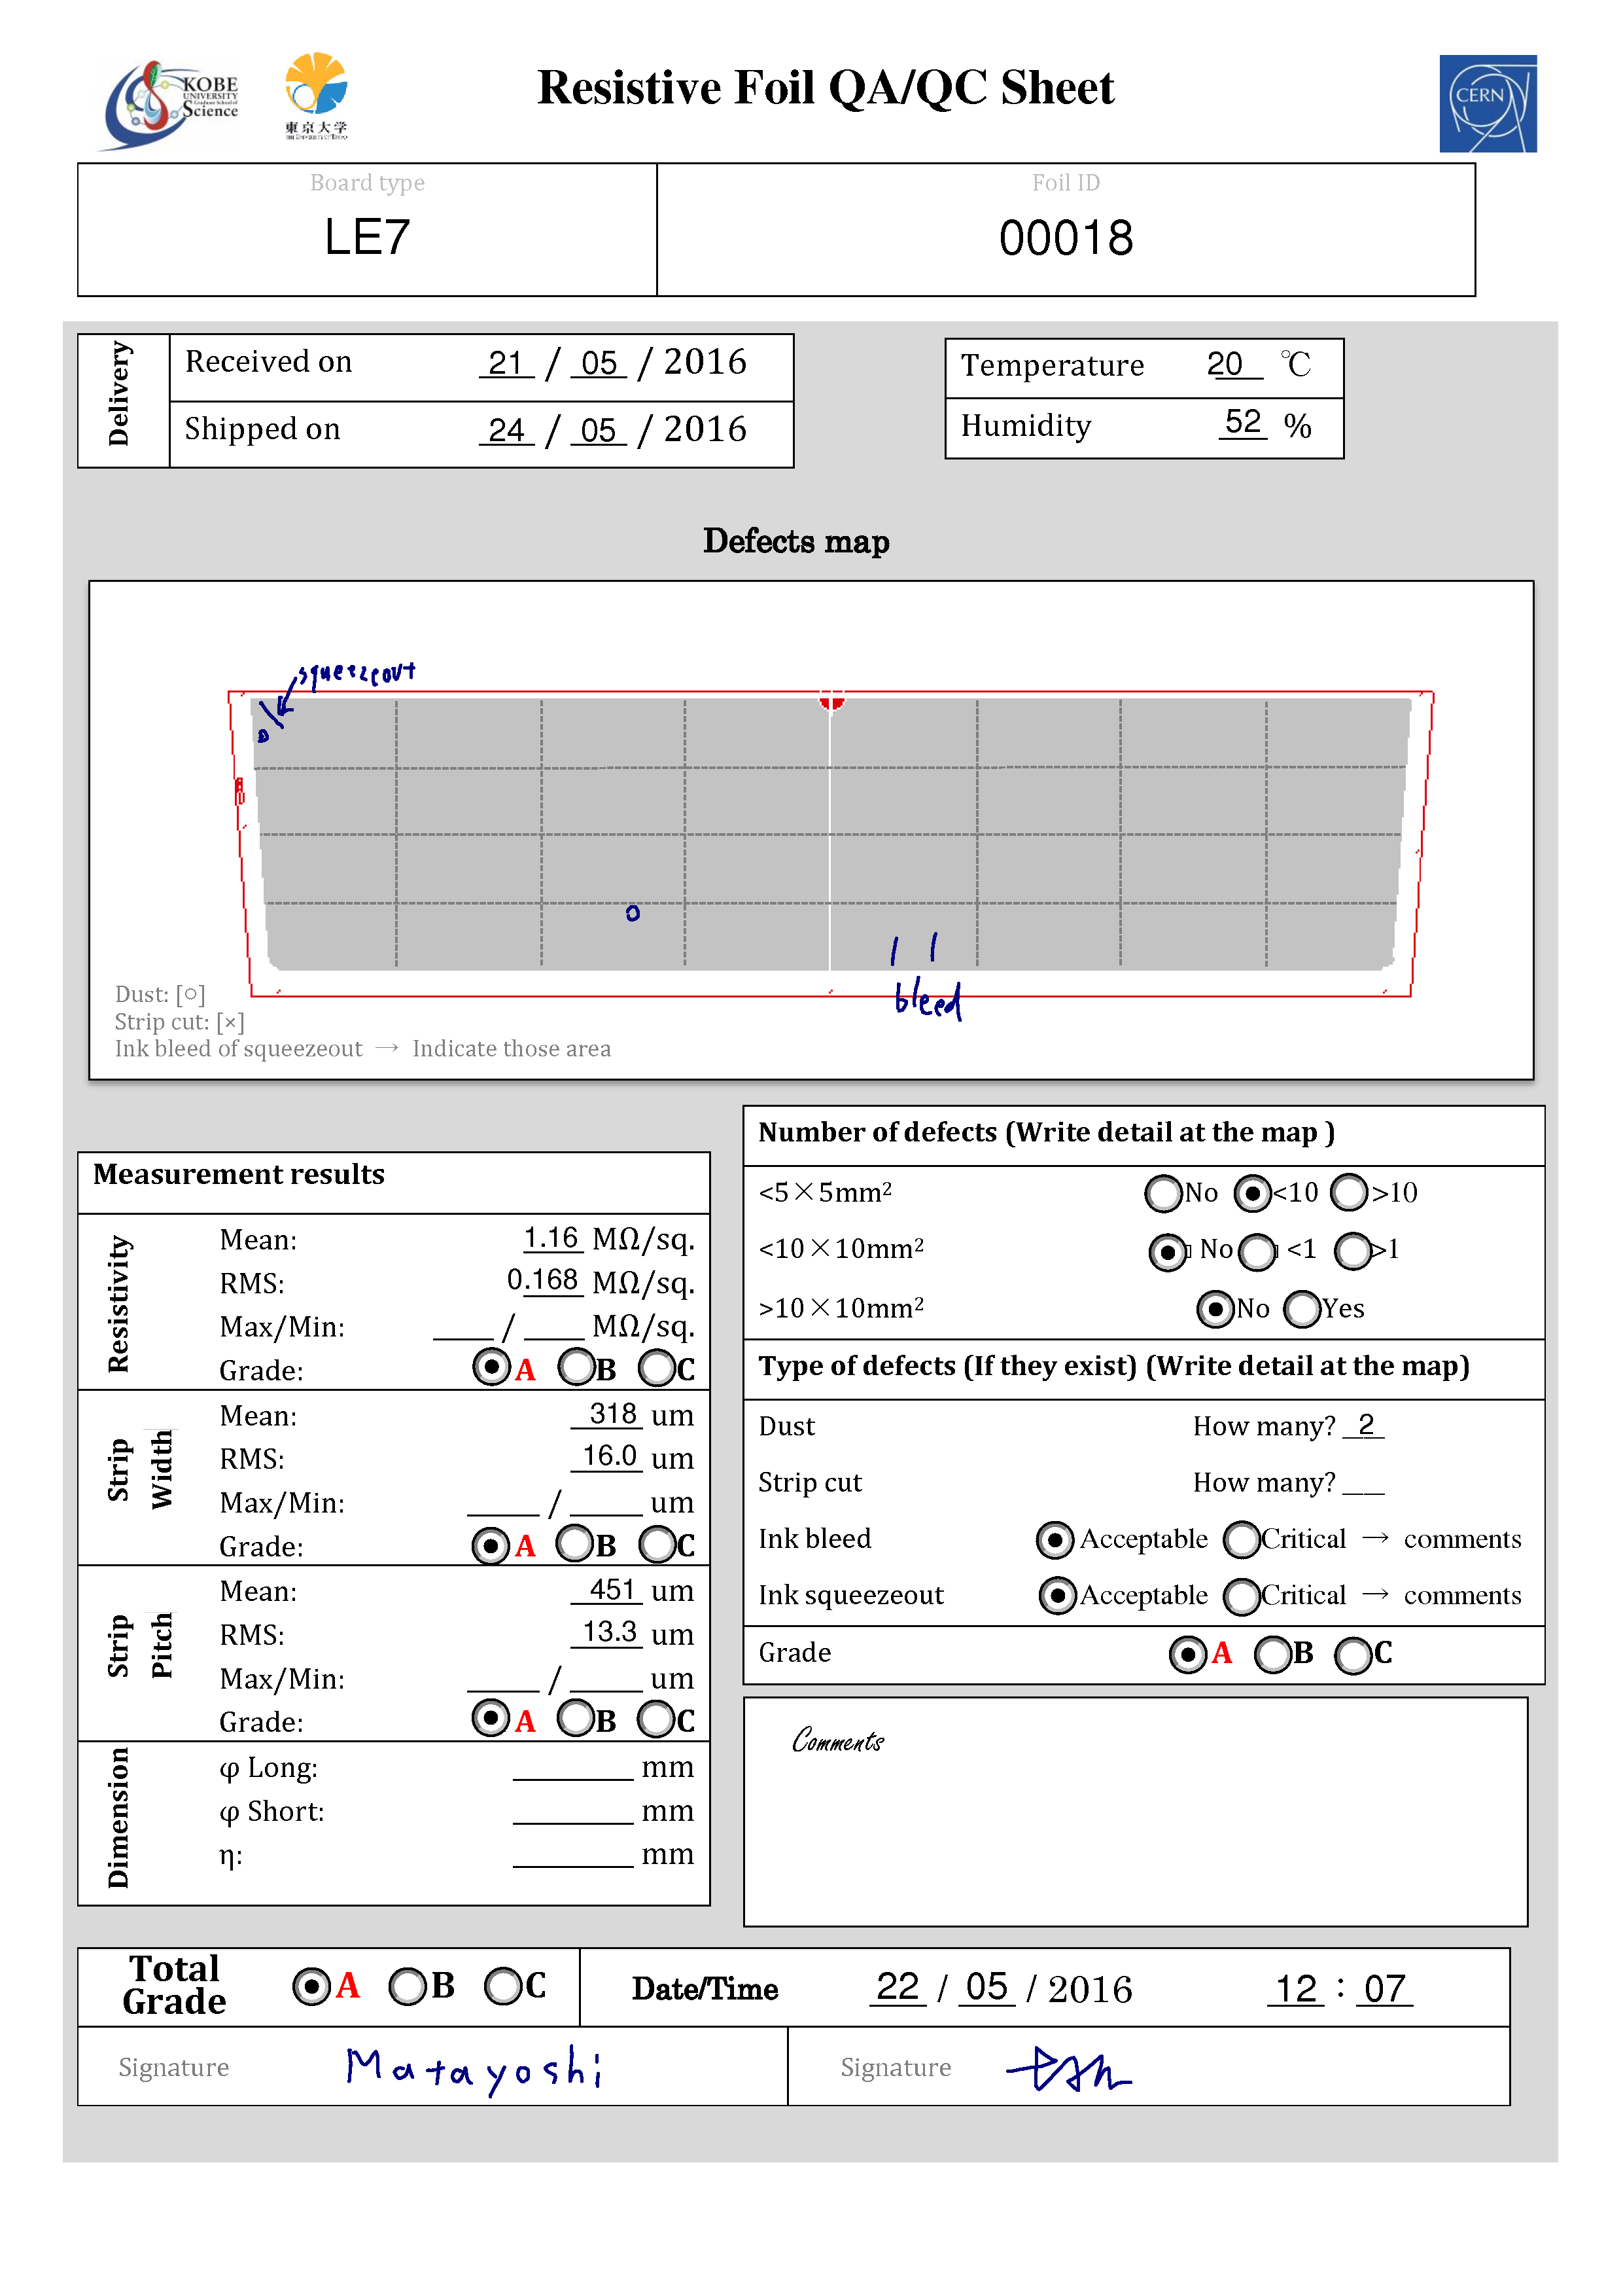Click the φ Short dimension field
Screen dimensions: 1623x2296
[x=572, y=1812]
